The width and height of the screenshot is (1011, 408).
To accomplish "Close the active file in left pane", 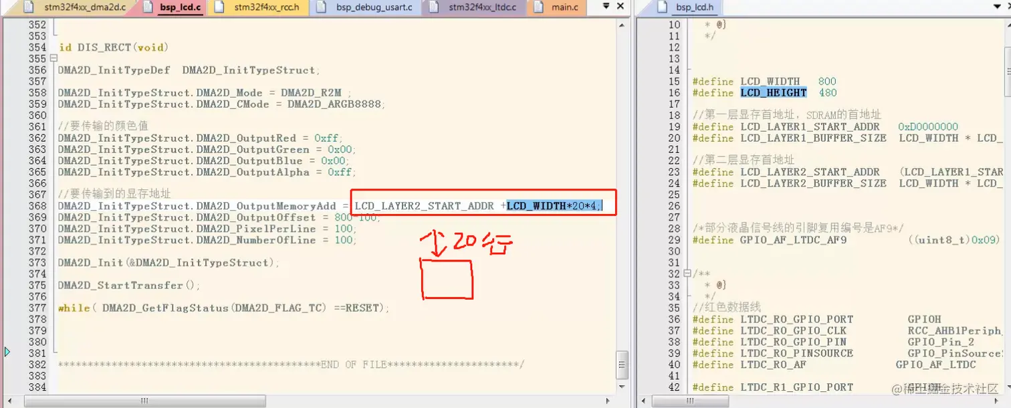I will (x=621, y=7).
